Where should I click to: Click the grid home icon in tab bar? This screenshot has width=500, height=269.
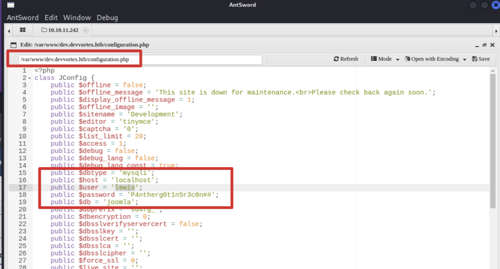(22, 30)
